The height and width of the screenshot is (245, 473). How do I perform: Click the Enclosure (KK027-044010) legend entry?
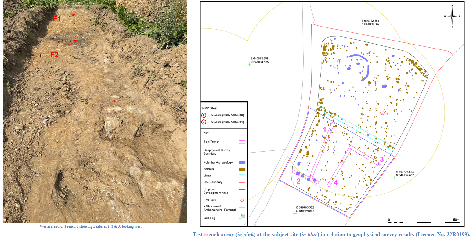coord(226,115)
